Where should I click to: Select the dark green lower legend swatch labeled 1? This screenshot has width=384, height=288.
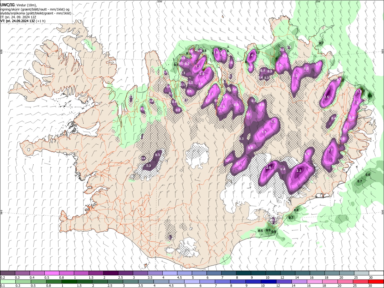tap(69, 281)
